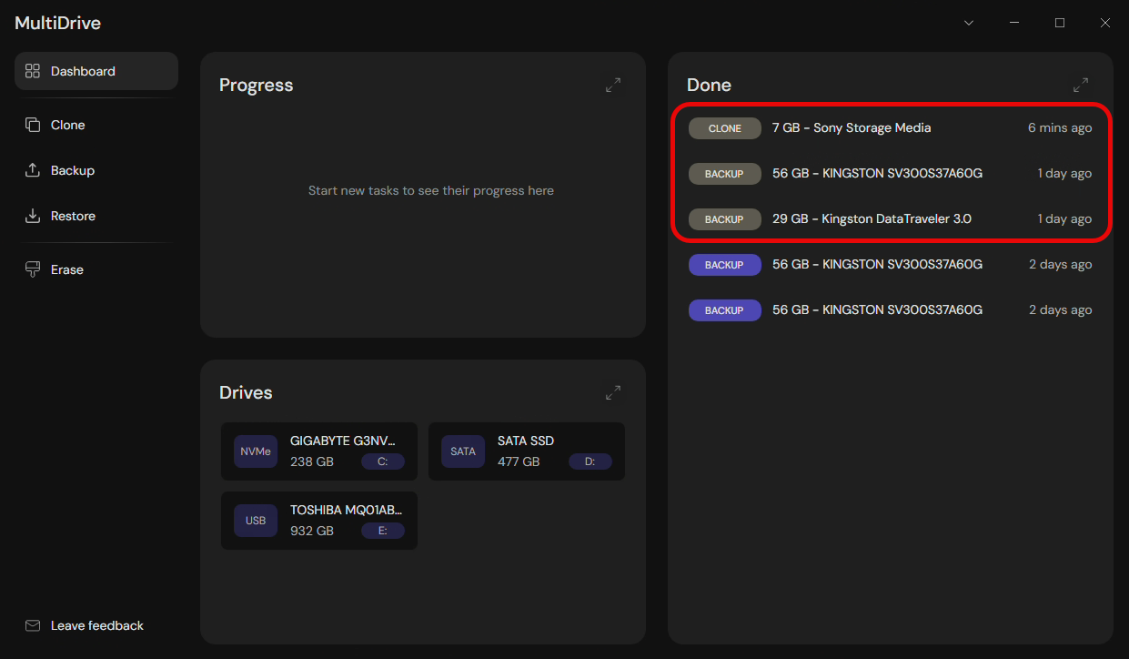1129x659 pixels.
Task: Expand the Drives panel
Action: coord(613,392)
